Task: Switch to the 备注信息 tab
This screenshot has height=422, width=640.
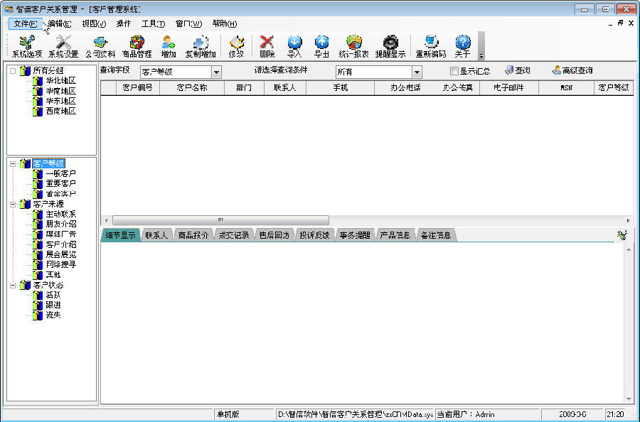Action: point(435,235)
